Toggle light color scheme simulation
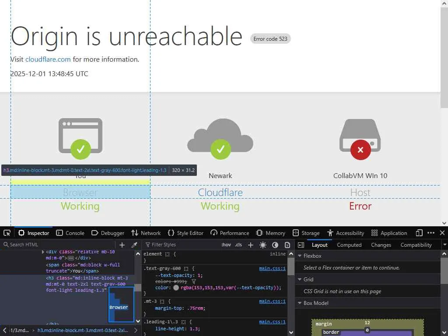Image resolution: width=448 pixels, height=336 pixels. (x=263, y=245)
